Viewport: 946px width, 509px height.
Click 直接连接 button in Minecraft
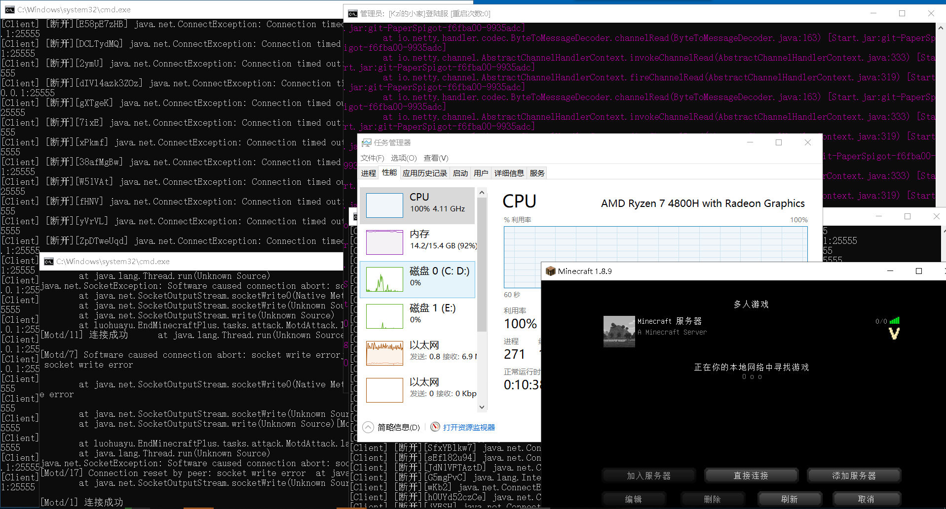pyautogui.click(x=751, y=475)
